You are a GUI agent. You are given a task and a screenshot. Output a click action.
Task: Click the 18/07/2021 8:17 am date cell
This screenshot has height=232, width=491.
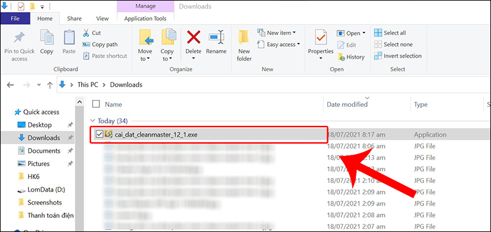pyautogui.click(x=356, y=134)
